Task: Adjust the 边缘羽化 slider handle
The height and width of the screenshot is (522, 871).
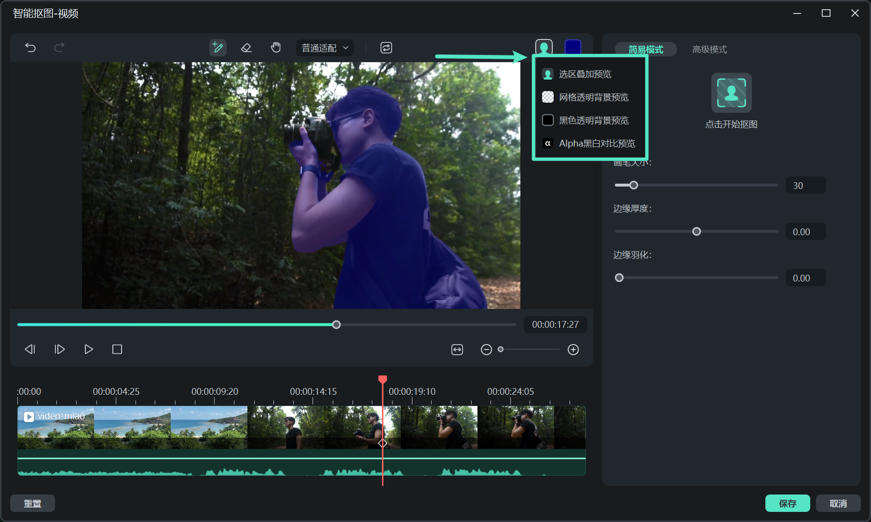Action: point(619,278)
